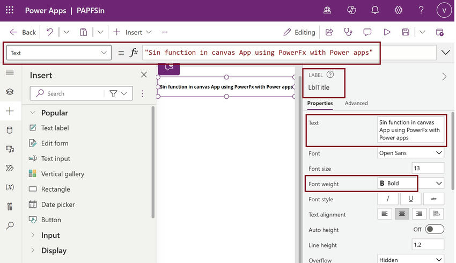Open Insert panel vertical ellipsis menu
This screenshot has width=456, height=263.
click(143, 93)
